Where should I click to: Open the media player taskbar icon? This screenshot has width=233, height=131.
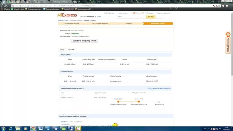26,129
